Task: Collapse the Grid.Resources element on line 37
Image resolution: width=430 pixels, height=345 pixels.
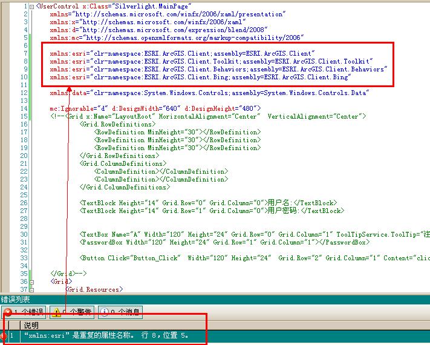Action: coord(32,290)
